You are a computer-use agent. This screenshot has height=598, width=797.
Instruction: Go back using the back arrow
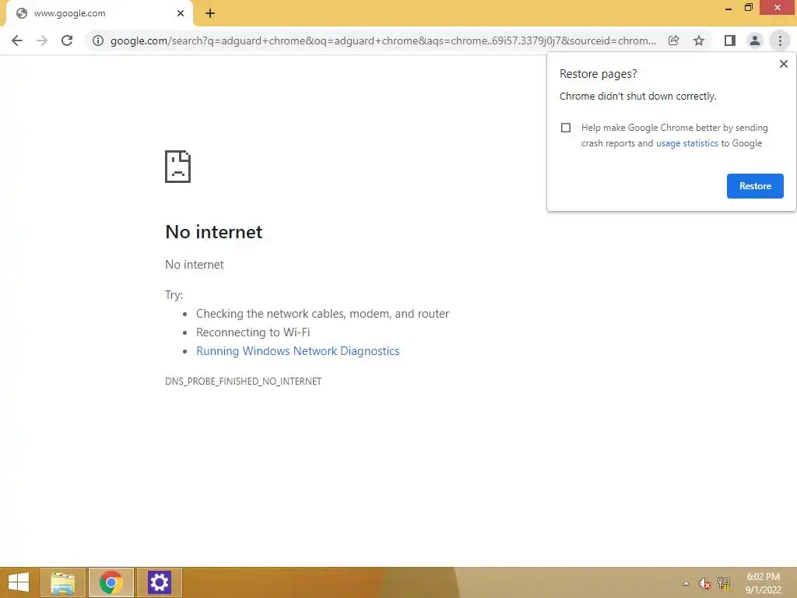point(17,40)
